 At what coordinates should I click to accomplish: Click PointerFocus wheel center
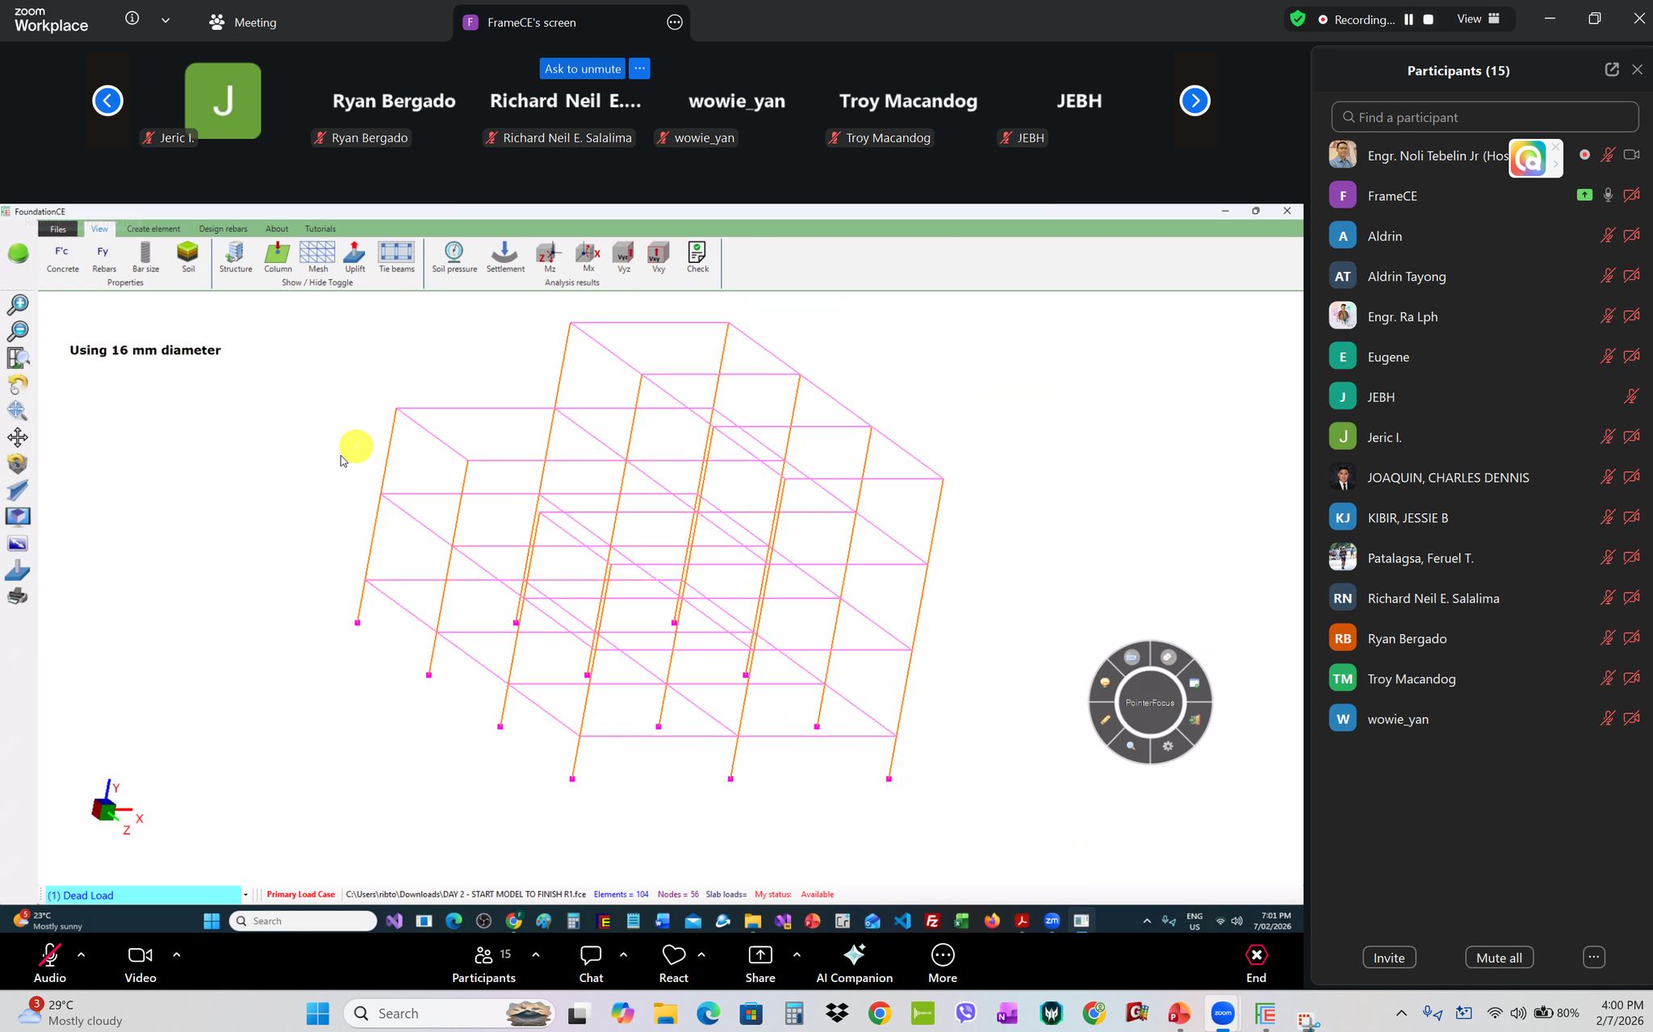pyautogui.click(x=1149, y=703)
